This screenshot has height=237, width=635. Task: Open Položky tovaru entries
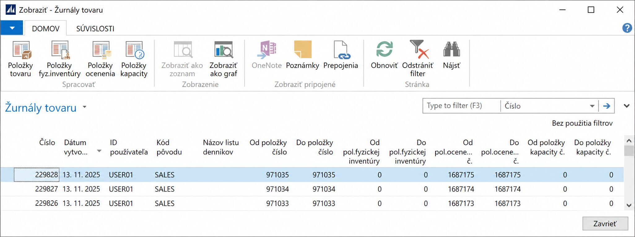coord(20,59)
